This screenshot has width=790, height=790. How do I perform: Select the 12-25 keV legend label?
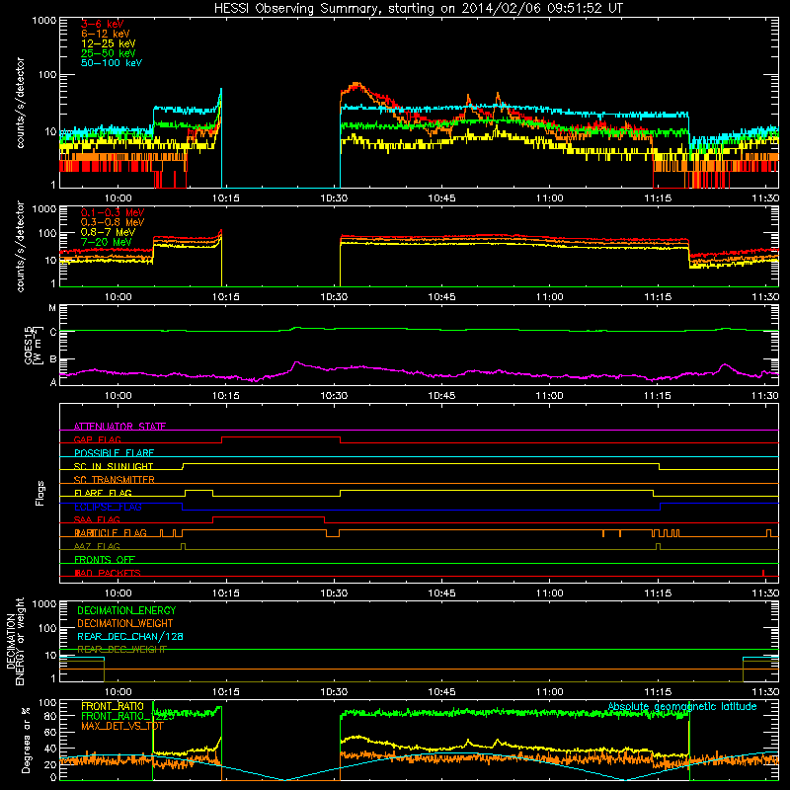tap(109, 43)
